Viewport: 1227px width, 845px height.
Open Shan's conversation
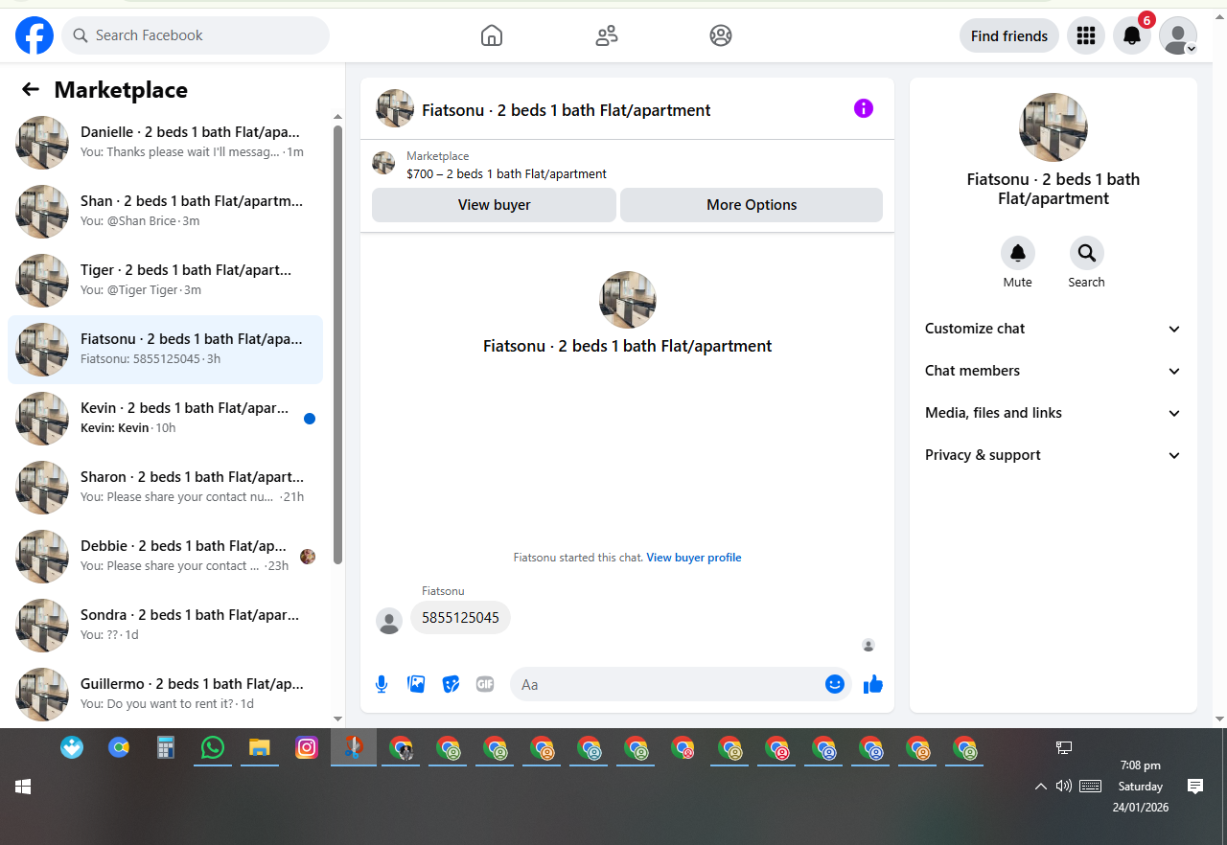(x=165, y=212)
